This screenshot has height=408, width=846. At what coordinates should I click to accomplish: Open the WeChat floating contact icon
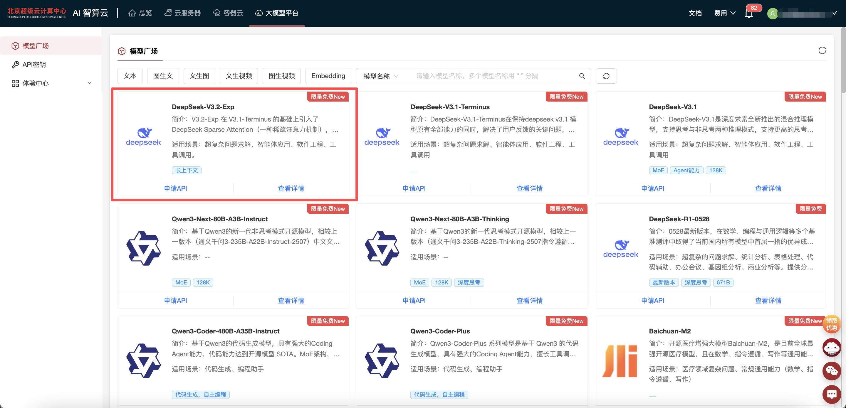pos(831,371)
